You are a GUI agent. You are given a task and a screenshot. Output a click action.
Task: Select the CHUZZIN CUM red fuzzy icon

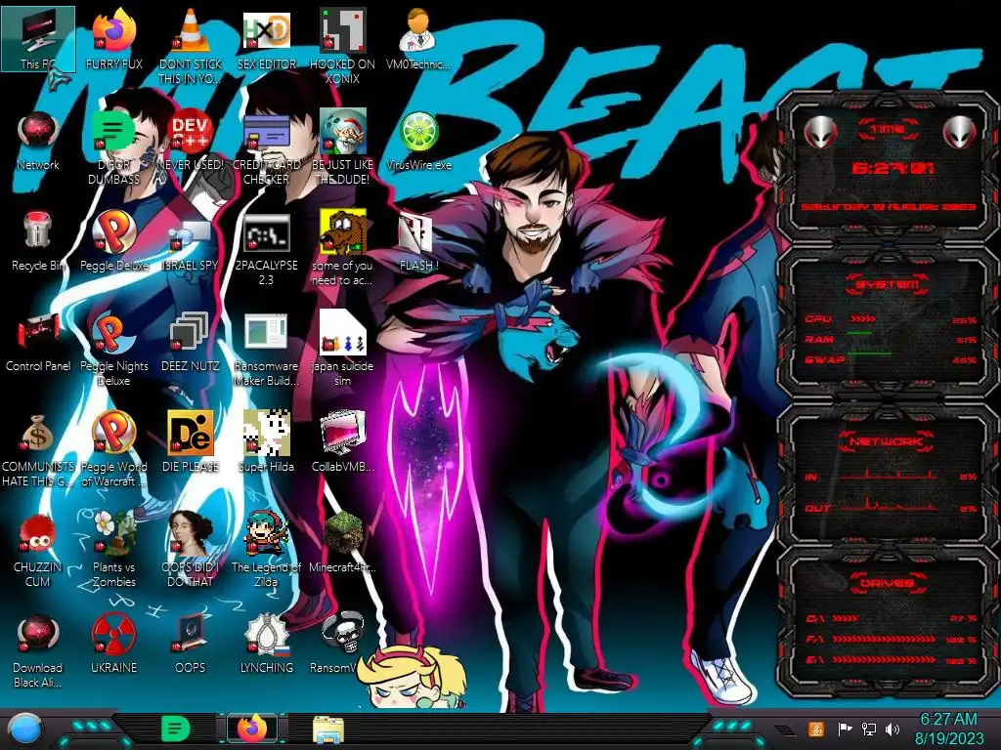tap(38, 550)
